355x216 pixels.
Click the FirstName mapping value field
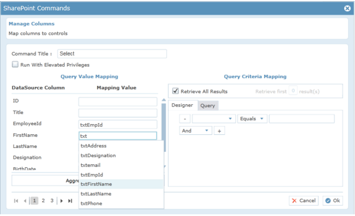coord(118,136)
